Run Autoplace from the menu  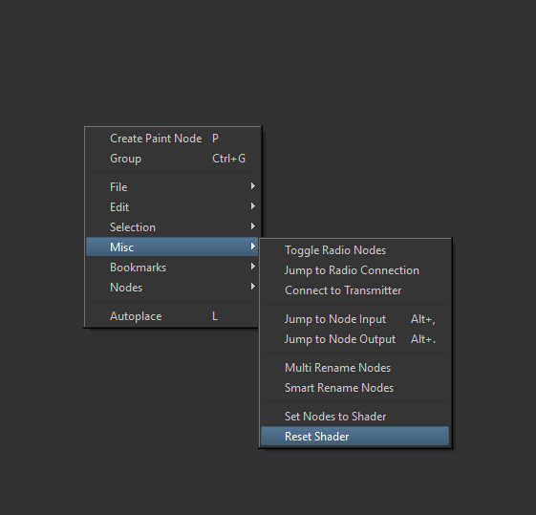tap(172, 316)
